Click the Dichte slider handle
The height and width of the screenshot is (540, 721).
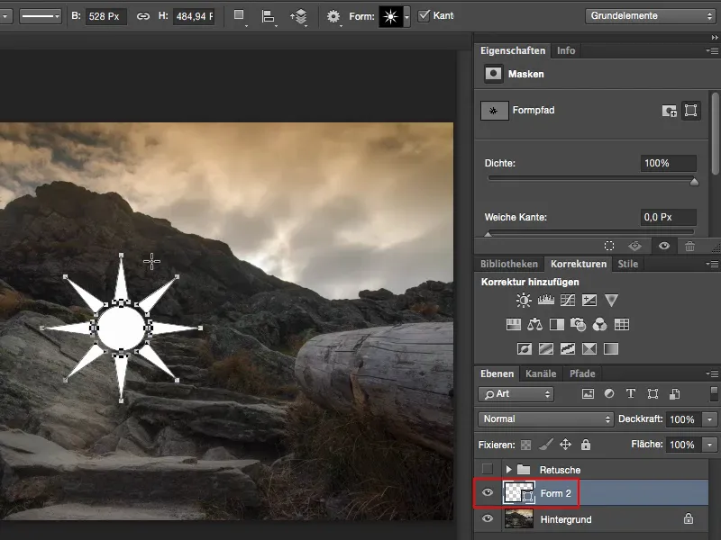point(694,181)
